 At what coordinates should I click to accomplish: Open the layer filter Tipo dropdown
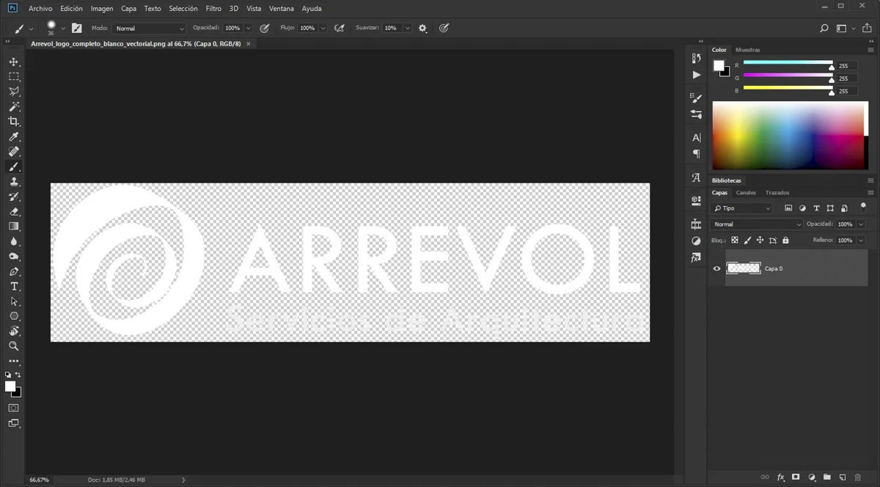pos(741,208)
